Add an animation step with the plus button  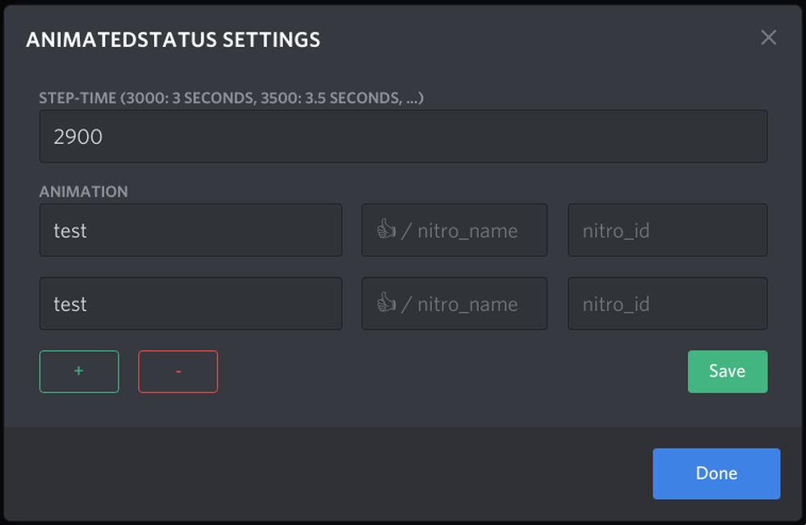(x=79, y=372)
